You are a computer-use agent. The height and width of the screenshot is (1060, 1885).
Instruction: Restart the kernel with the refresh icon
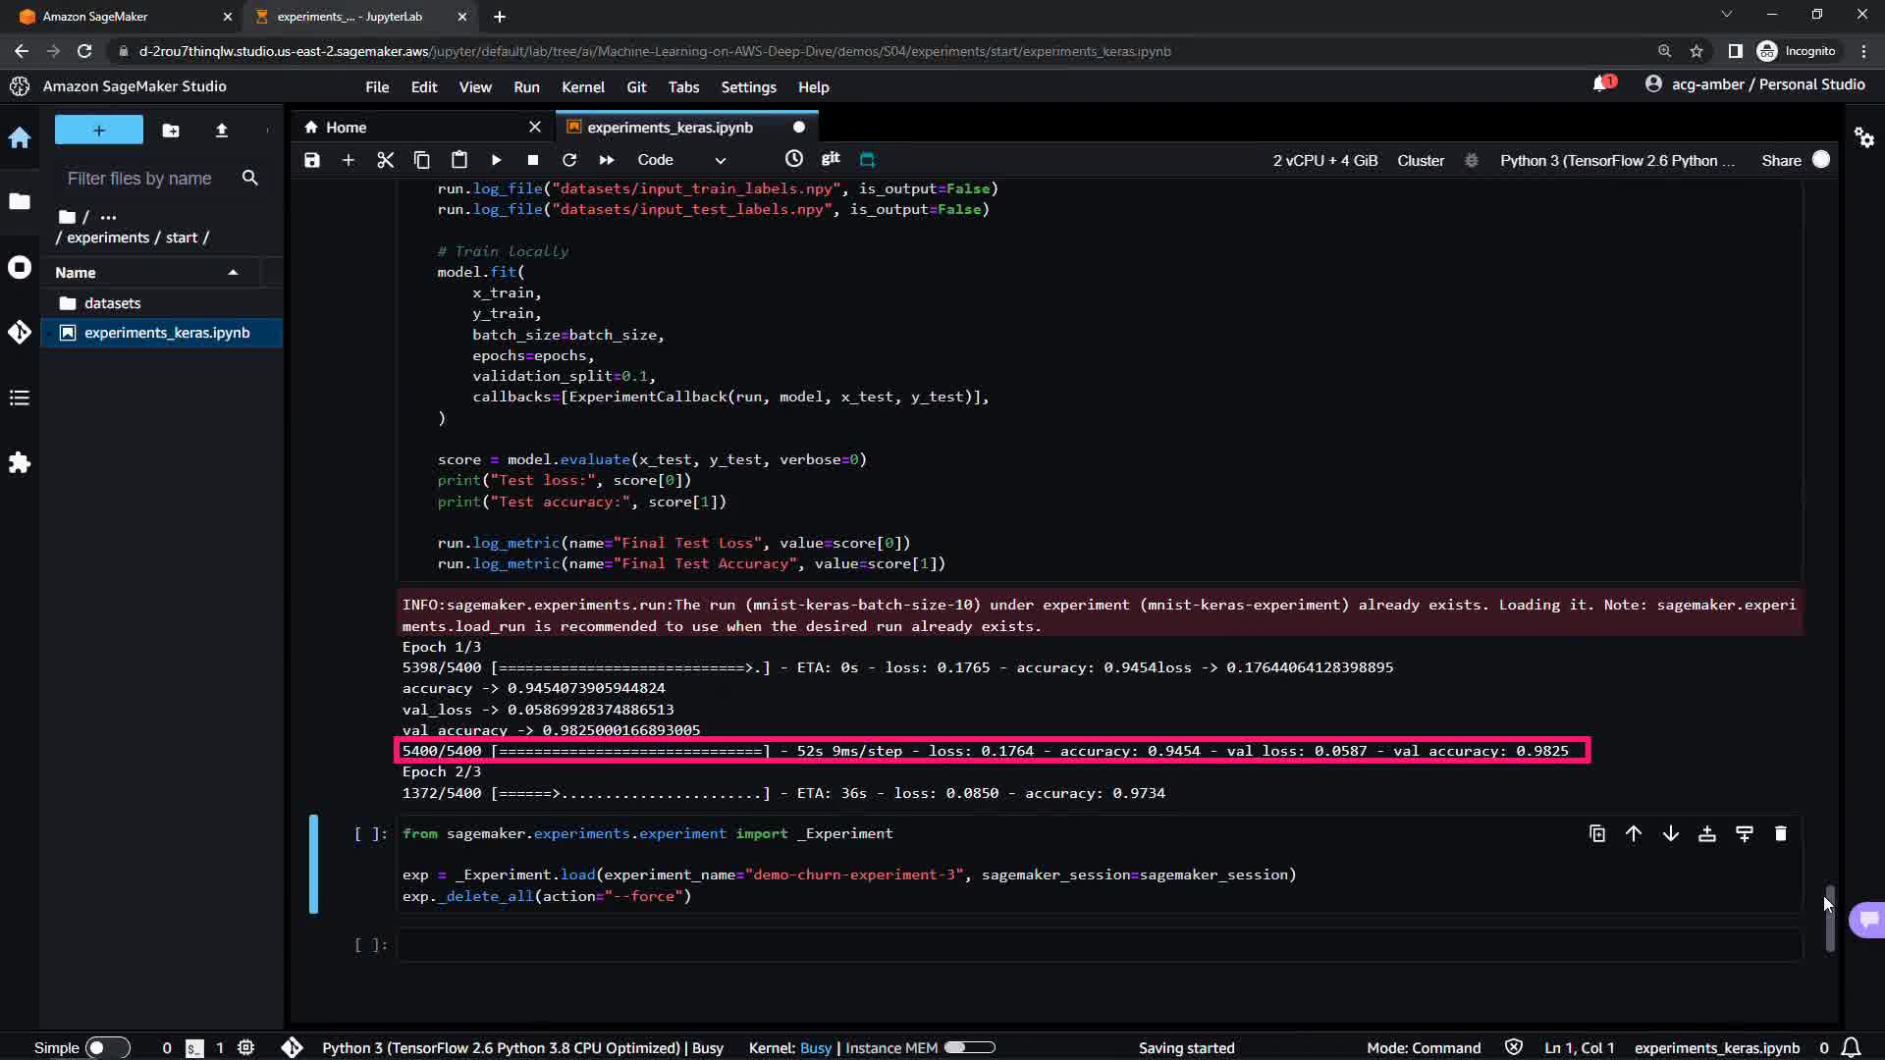(569, 160)
